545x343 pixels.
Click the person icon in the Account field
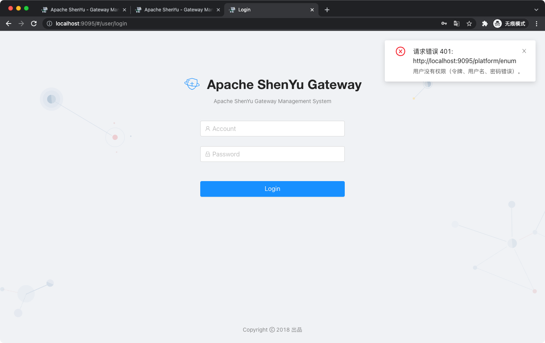pos(207,129)
